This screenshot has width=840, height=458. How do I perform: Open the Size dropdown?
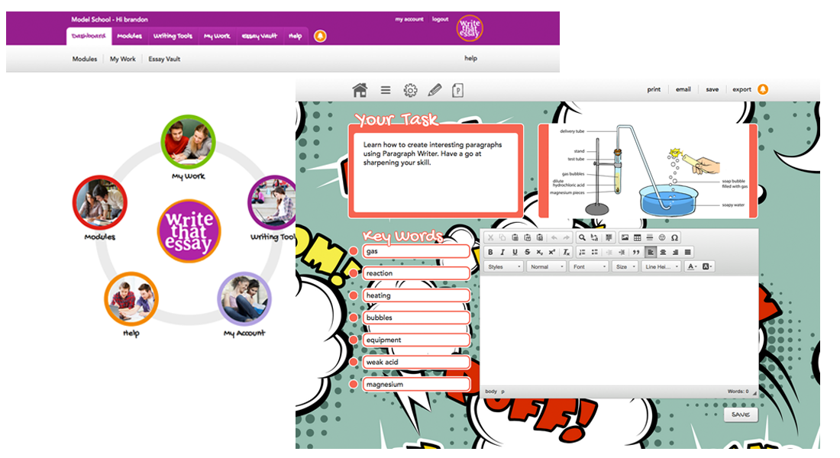point(625,266)
